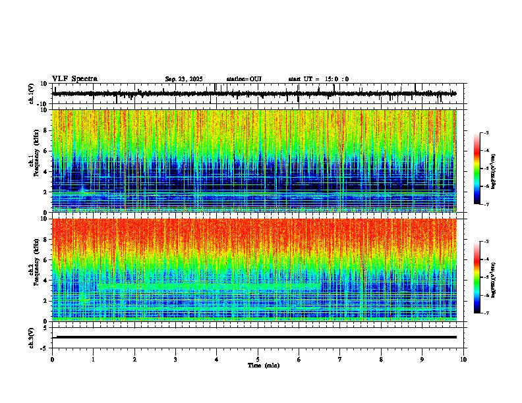
Task: Click time axis tick label '0'
Action: pyautogui.click(x=52, y=360)
